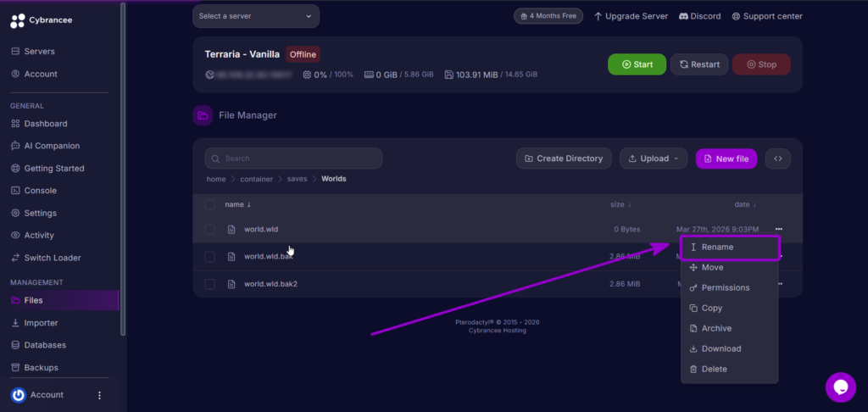Focus the file Search field
The height and width of the screenshot is (412, 868).
click(x=293, y=159)
